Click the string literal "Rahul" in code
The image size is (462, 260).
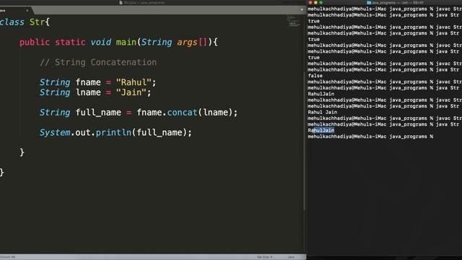[x=134, y=82]
